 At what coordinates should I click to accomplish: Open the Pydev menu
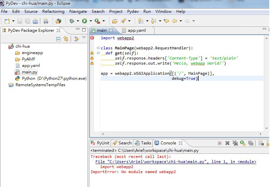[x=133, y=11]
